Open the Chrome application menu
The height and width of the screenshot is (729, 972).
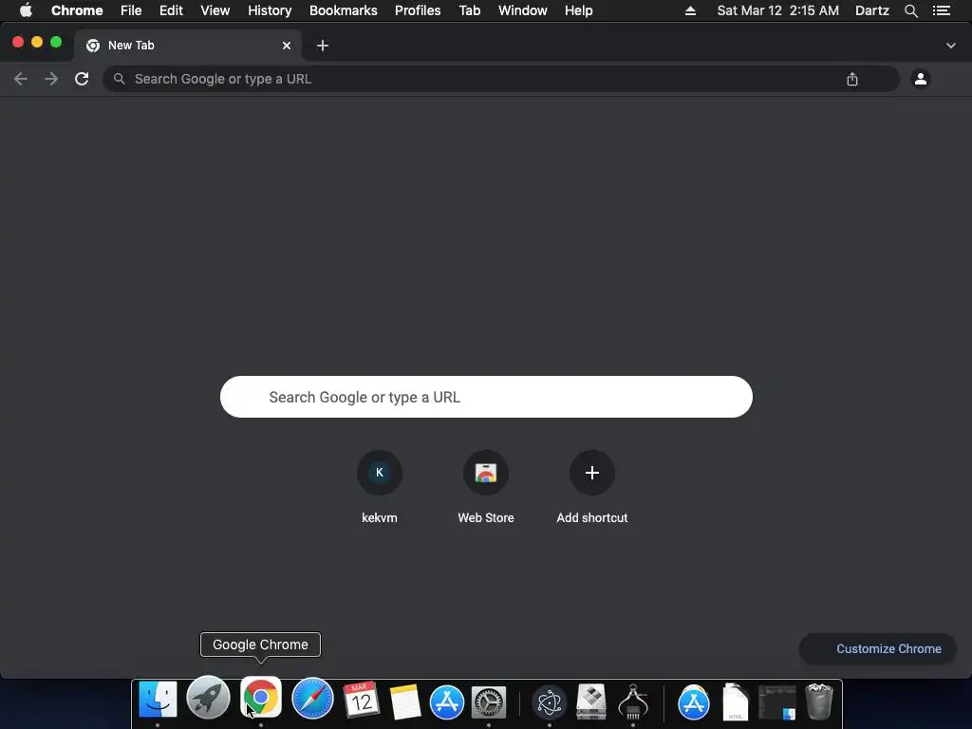pos(77,10)
